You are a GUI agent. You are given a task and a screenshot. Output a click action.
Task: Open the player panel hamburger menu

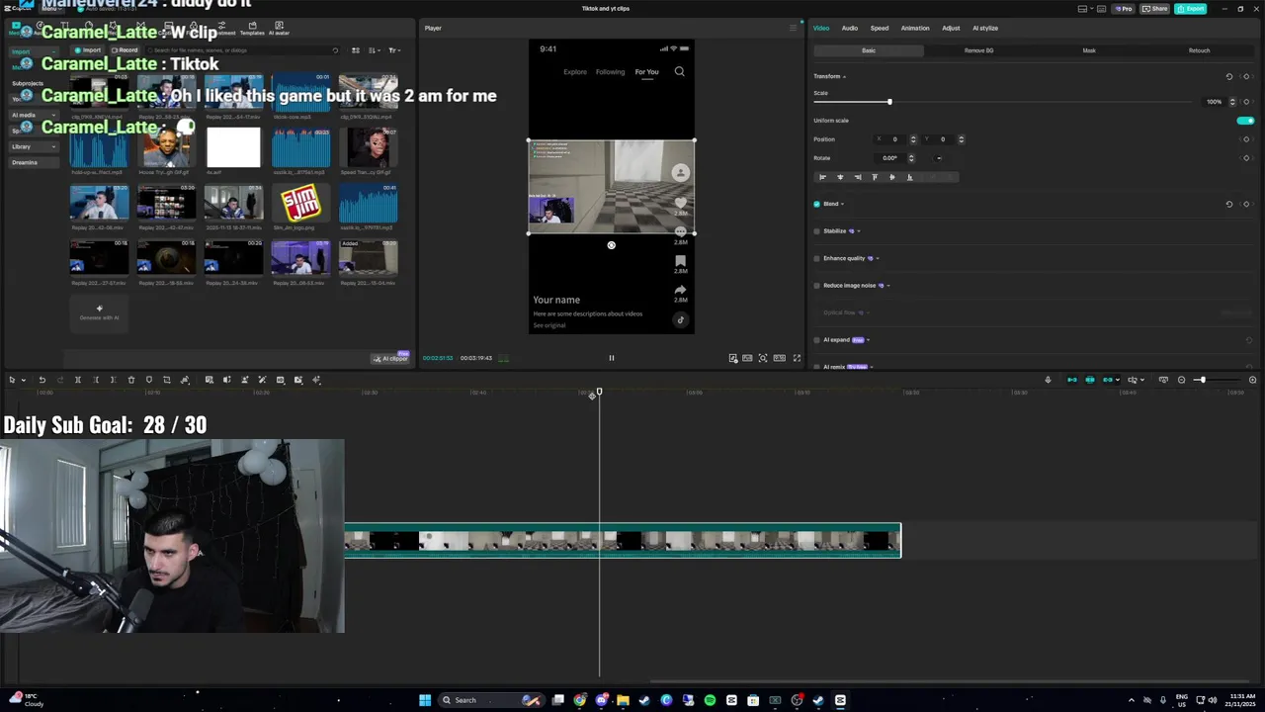click(x=793, y=28)
